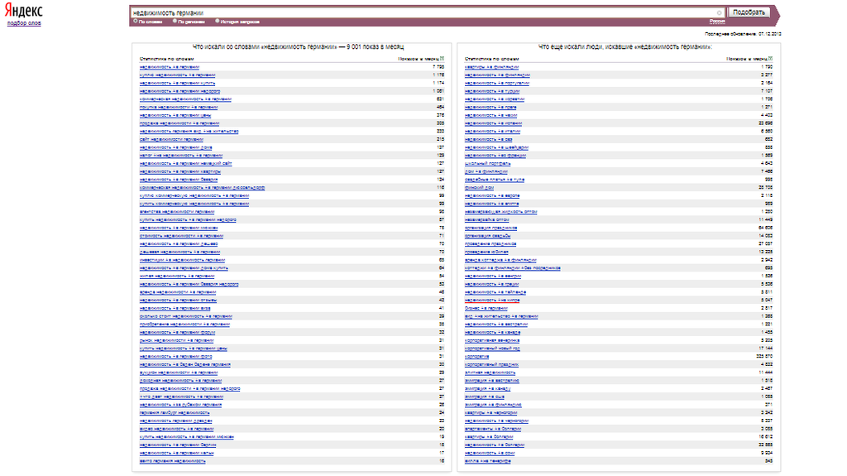Open 'недвижимость +в хорватии' link
This screenshot has height=476, width=847.
(x=495, y=99)
